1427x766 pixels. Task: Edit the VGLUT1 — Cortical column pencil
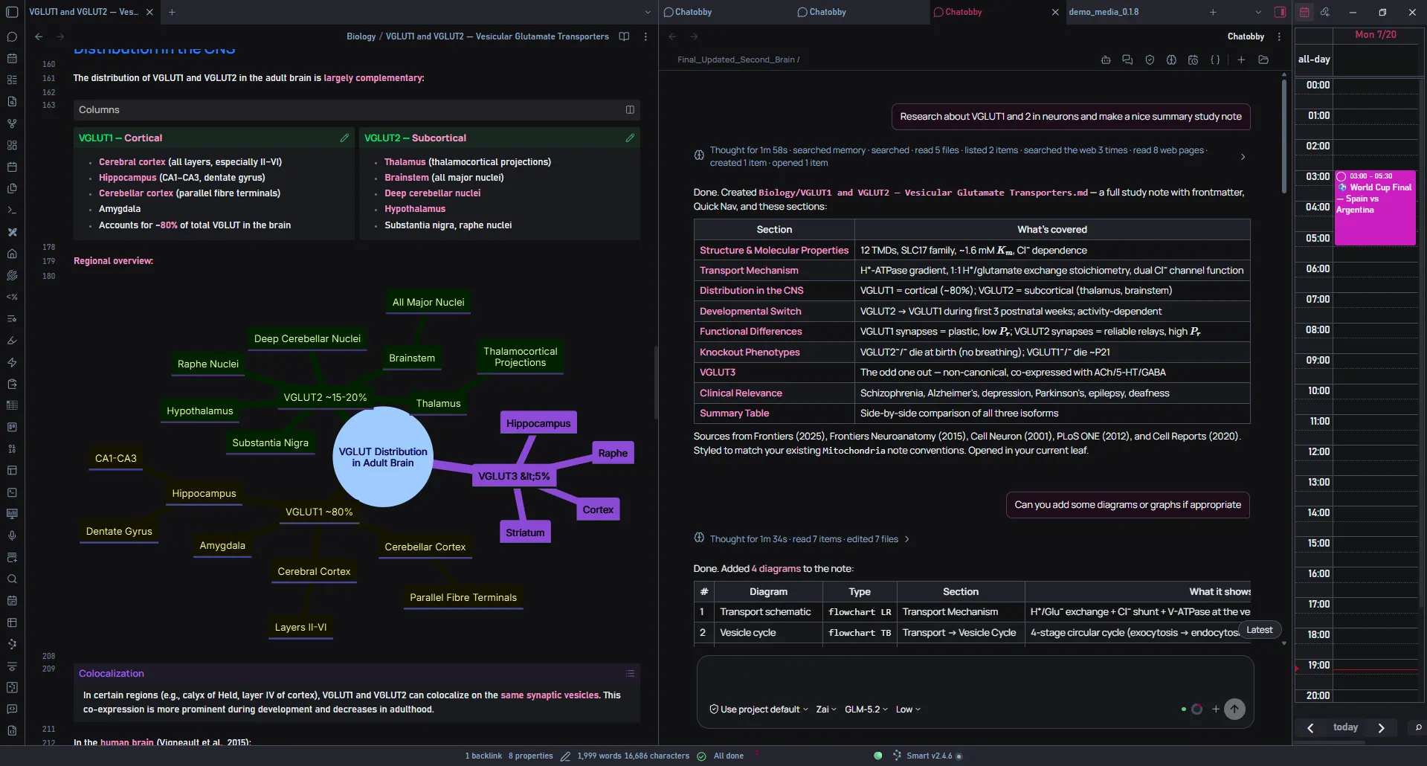coord(344,138)
